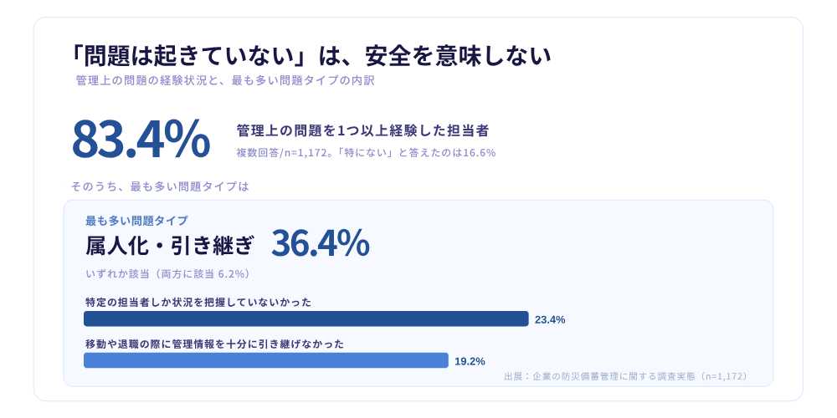Click the 19.2% value label
837x418 pixels.
[x=470, y=361]
